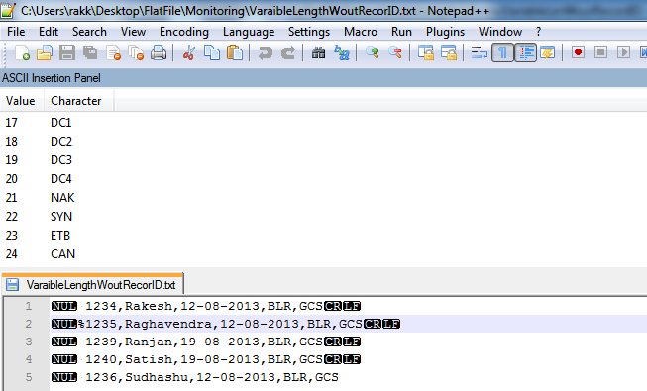Open the Replace dialog icon
The height and width of the screenshot is (391, 647).
pyautogui.click(x=342, y=52)
